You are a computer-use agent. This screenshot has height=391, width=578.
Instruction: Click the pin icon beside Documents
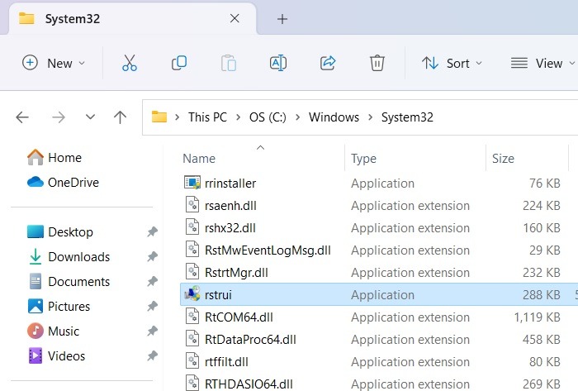tap(152, 282)
